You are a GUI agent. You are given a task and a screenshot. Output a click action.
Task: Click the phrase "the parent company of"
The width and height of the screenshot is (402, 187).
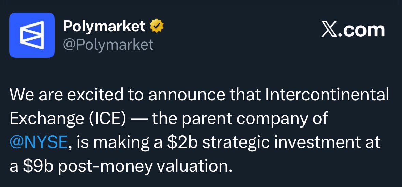pos(240,118)
